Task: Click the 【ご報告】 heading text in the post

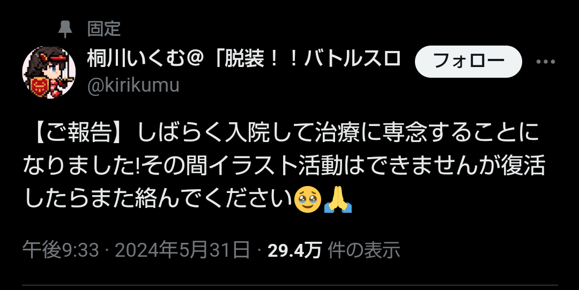Action: [79, 132]
